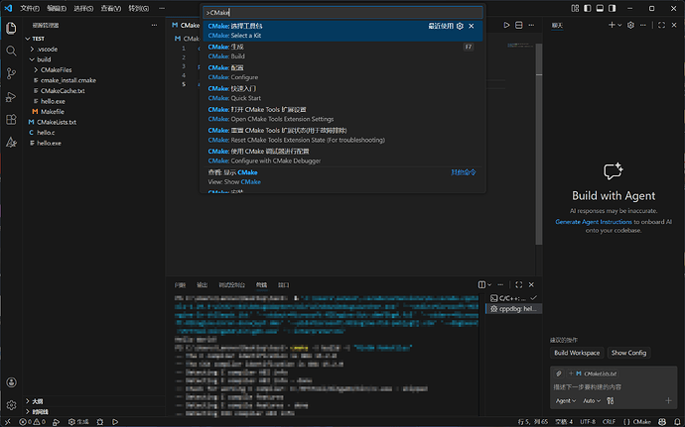685x427 pixels.
Task: Open the Edit menu in the title bar
Action: (57, 8)
